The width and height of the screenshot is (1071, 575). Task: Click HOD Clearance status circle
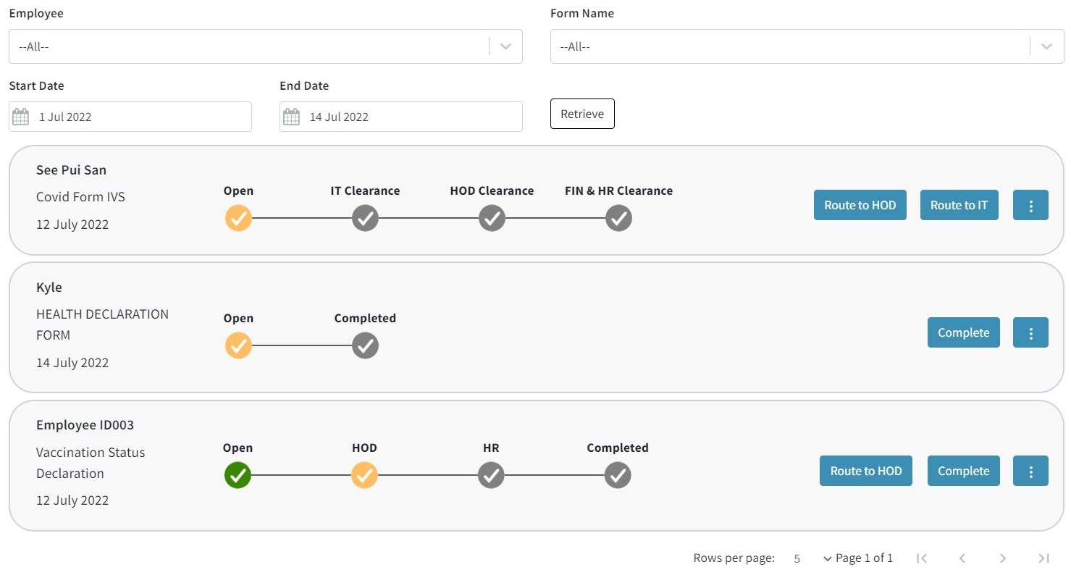point(492,217)
